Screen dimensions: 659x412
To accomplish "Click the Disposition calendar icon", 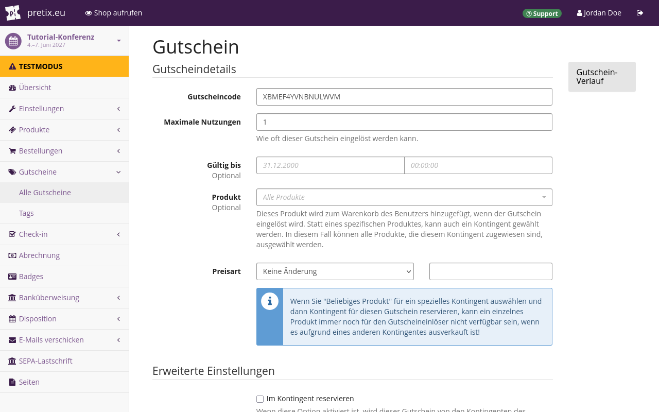I will pyautogui.click(x=12, y=319).
